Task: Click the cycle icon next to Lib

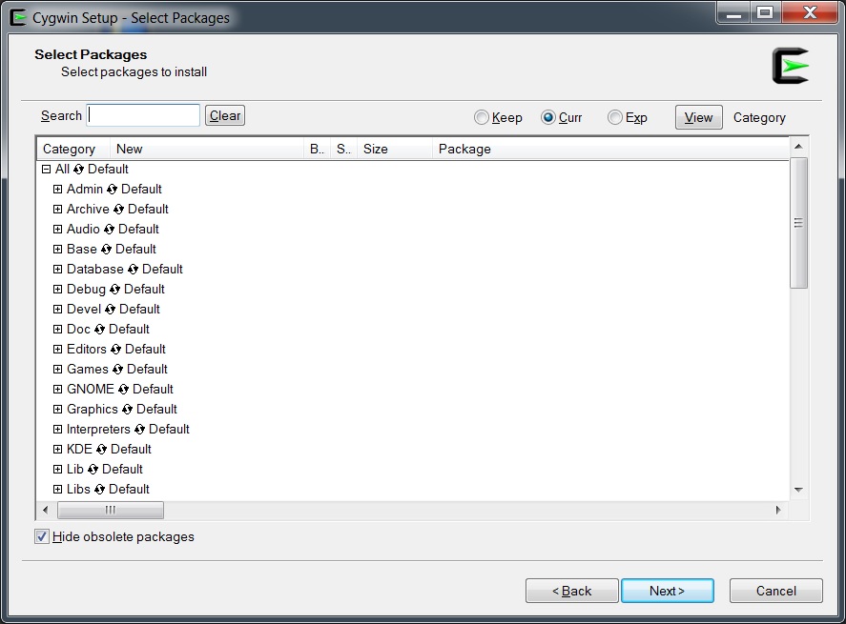Action: tap(93, 470)
